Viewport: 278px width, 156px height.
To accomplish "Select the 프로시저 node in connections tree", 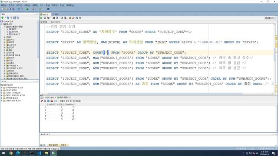I will click(12, 45).
